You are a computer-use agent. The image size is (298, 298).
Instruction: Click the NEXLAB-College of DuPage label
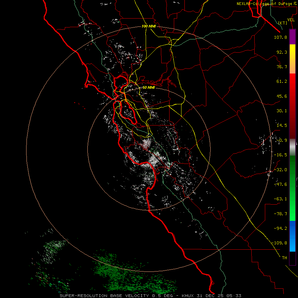pyautogui.click(x=267, y=4)
